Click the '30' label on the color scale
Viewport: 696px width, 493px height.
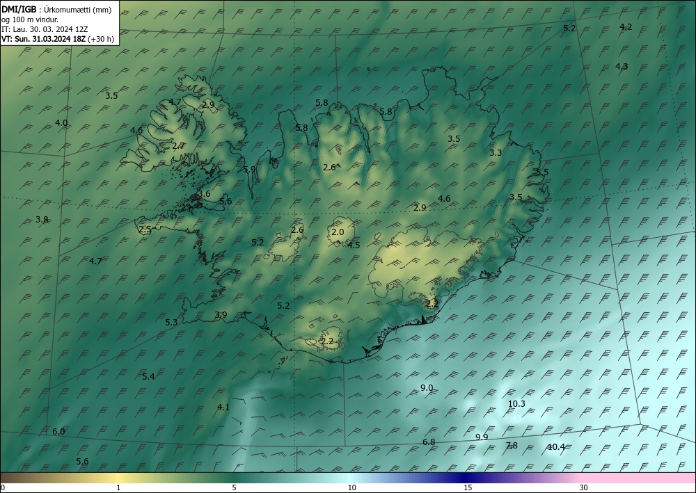point(584,487)
